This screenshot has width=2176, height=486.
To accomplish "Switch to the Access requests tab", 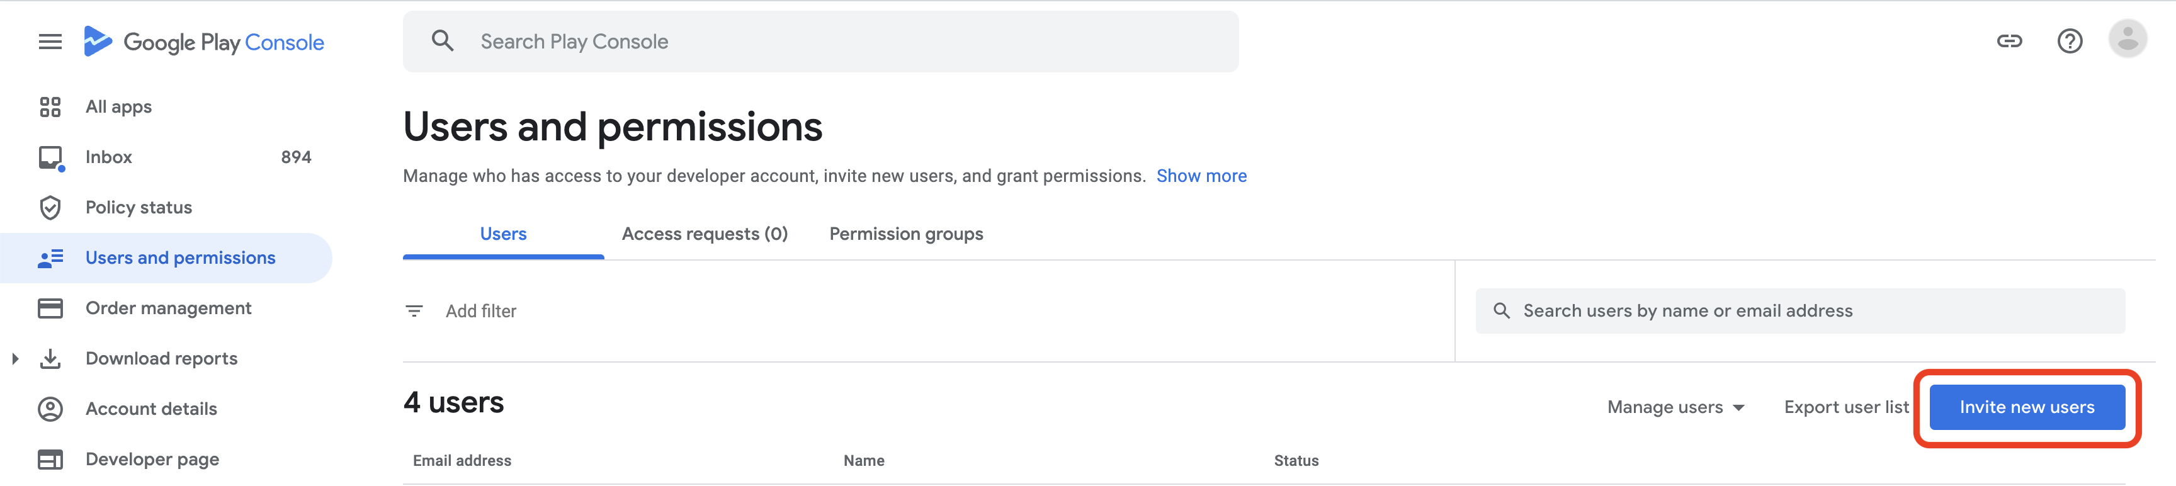I will [x=705, y=234].
